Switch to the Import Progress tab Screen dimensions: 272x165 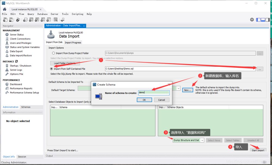[73, 42]
